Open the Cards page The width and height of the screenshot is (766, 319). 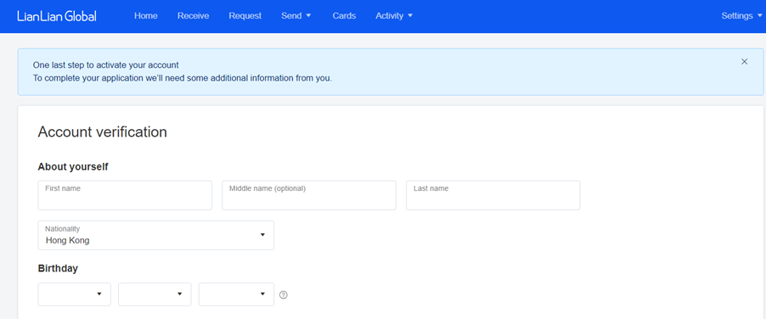[x=344, y=15]
